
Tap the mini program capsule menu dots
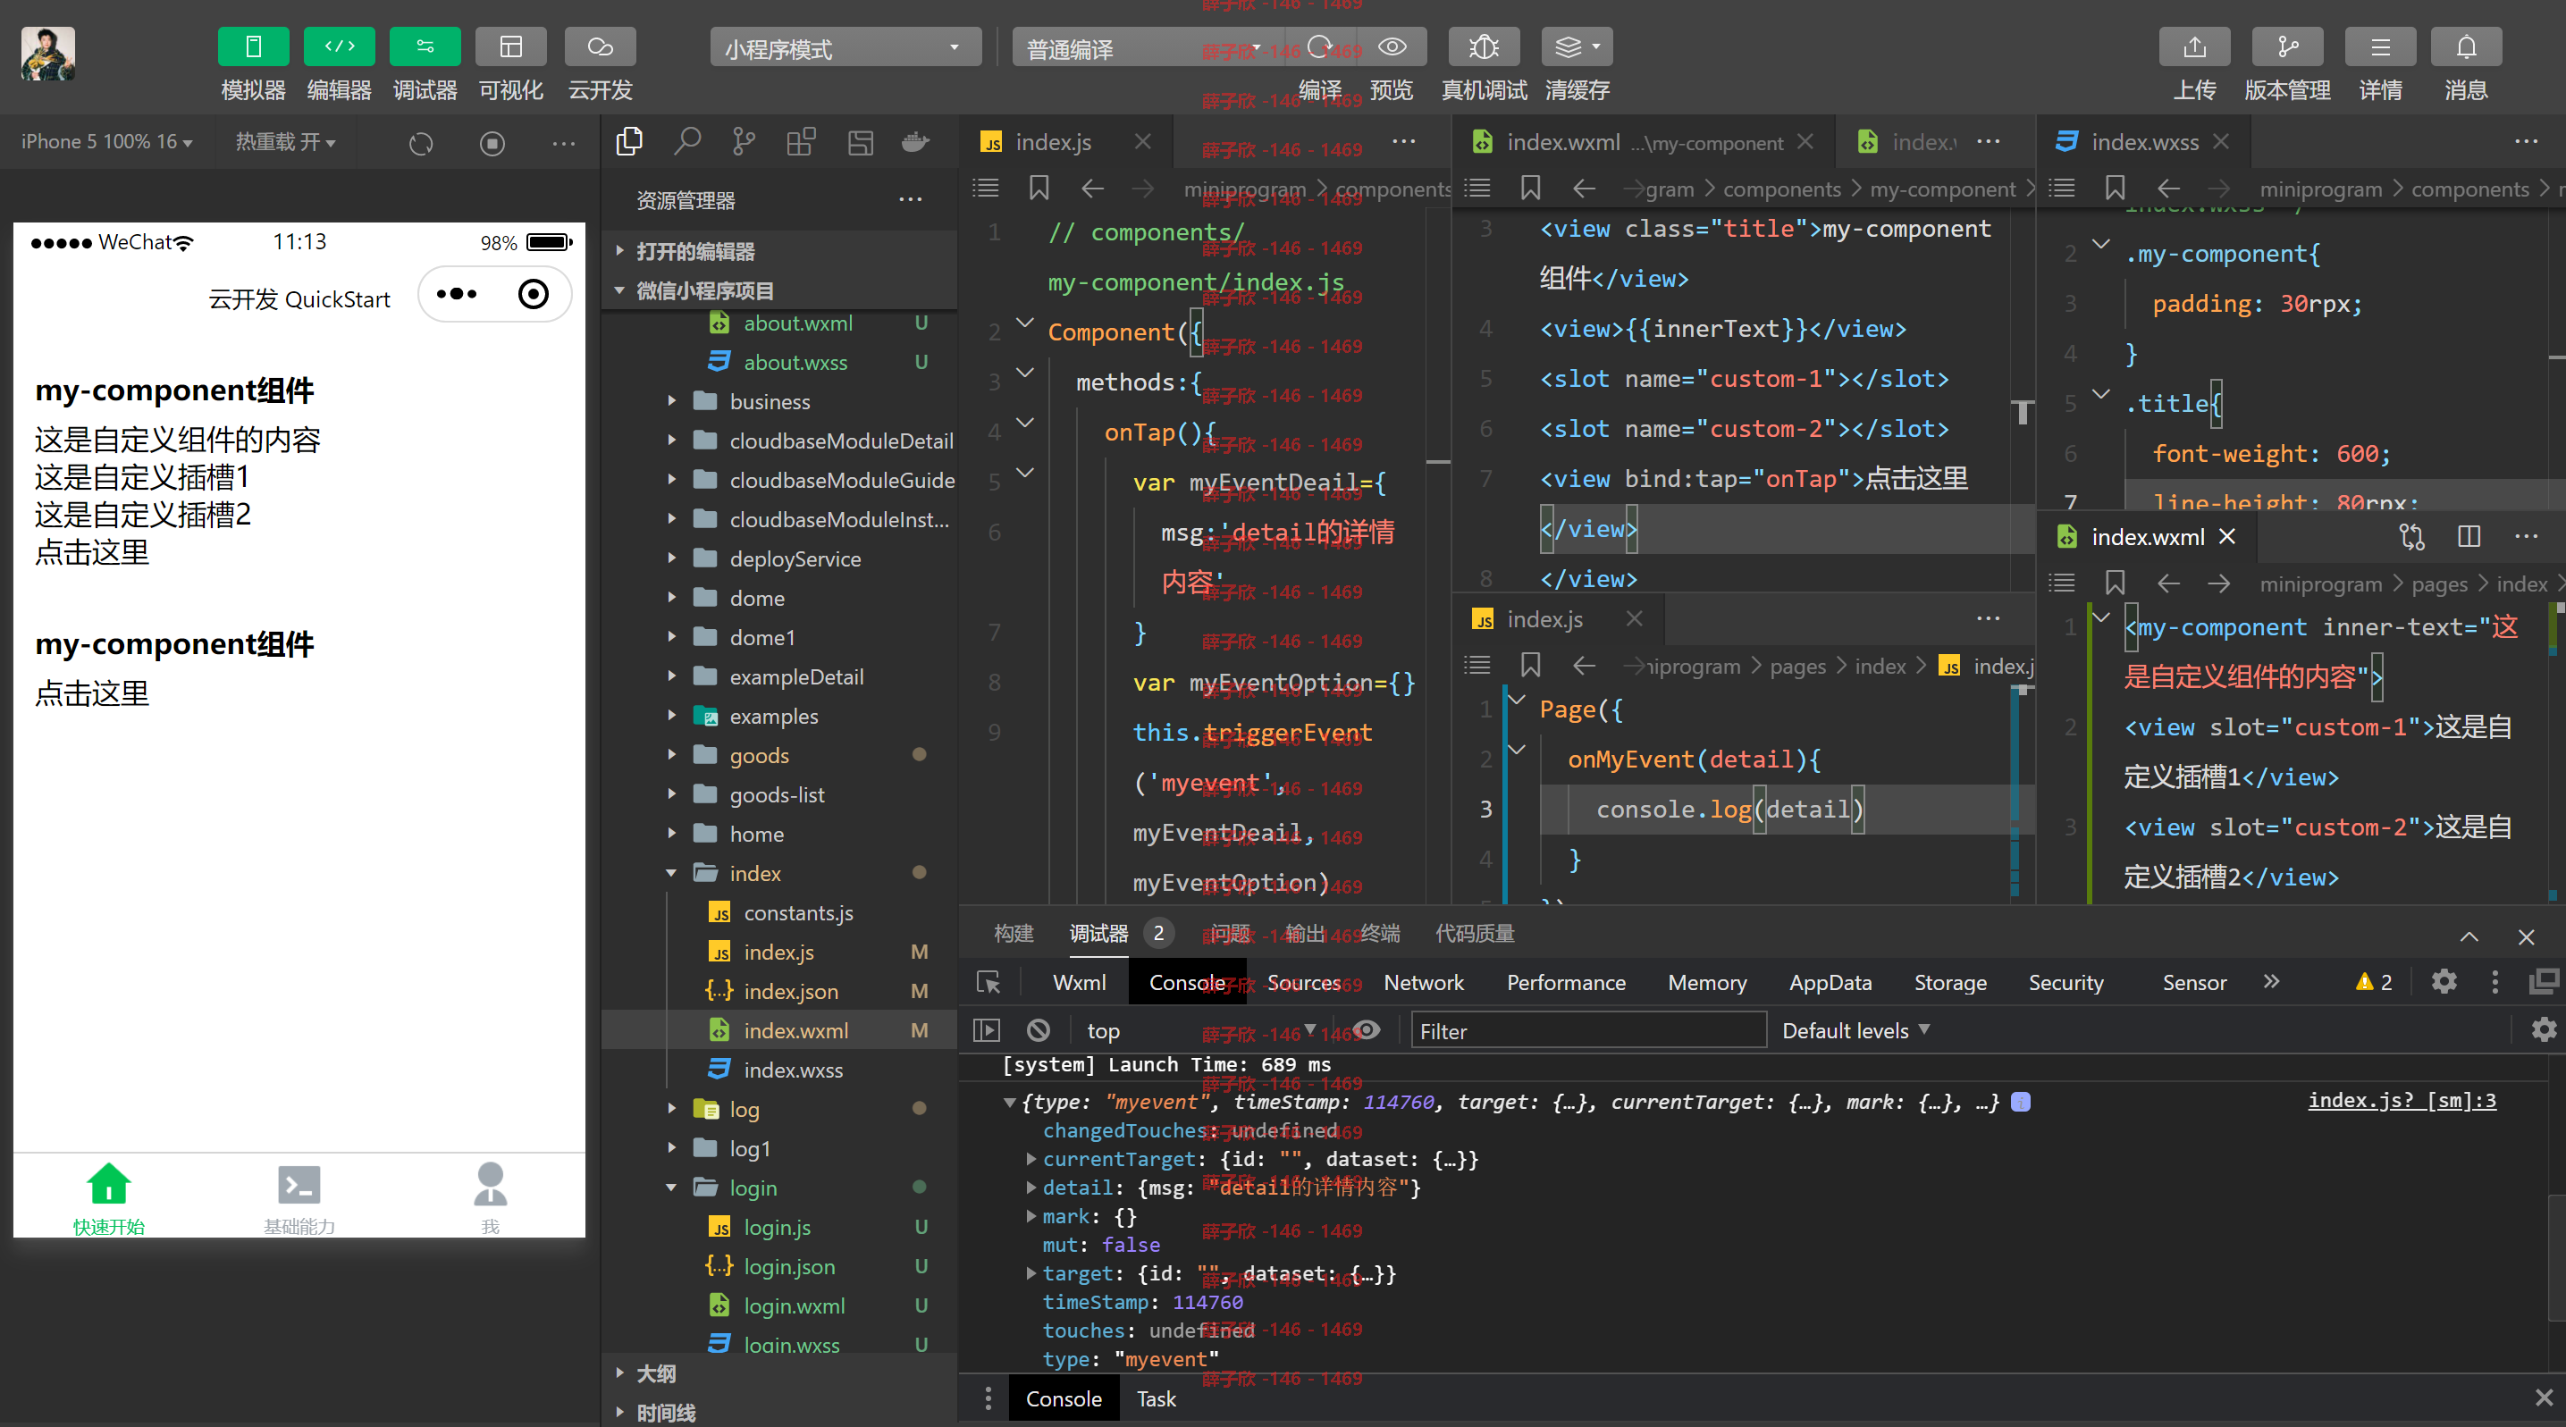point(458,294)
